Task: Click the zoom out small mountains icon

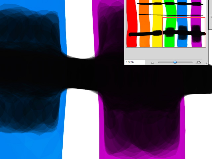Action: [152, 62]
